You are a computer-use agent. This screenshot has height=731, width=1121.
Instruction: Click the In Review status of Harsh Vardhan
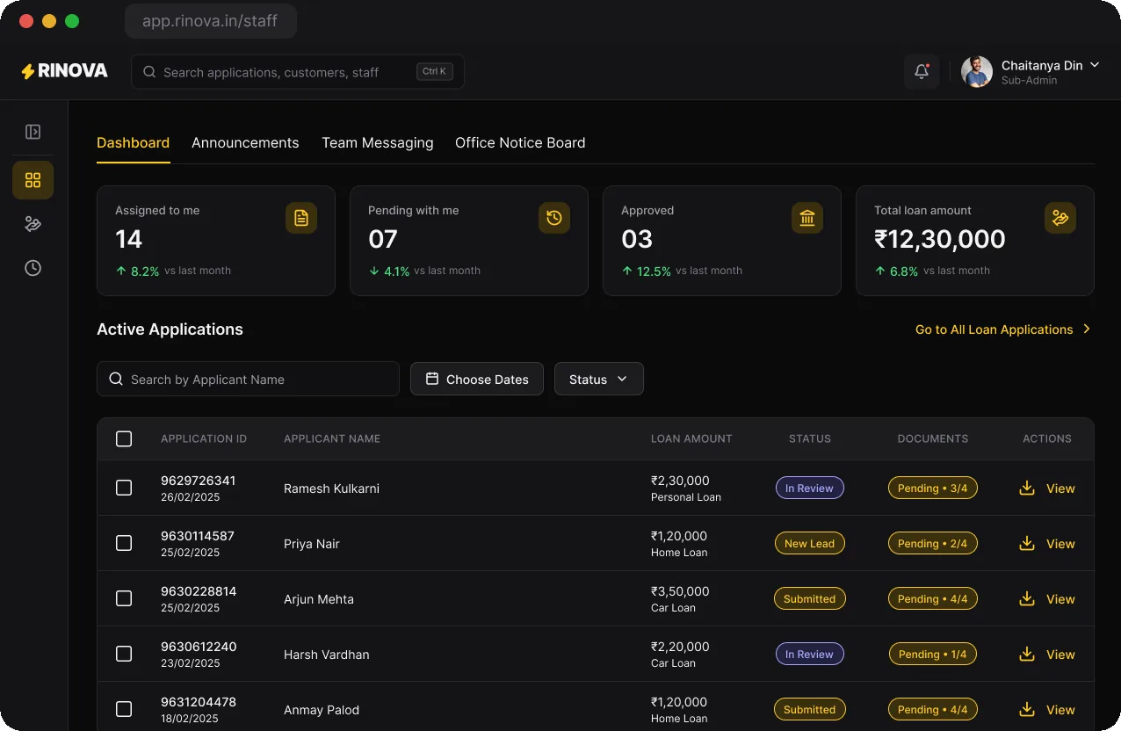(810, 654)
